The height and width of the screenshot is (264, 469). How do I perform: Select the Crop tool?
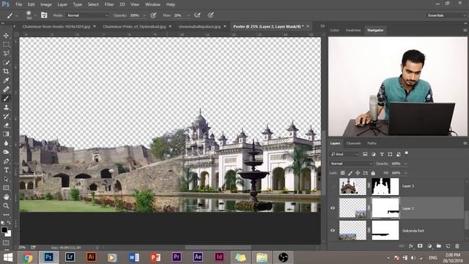(6, 72)
